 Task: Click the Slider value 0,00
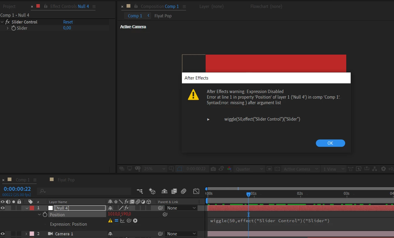(67, 28)
